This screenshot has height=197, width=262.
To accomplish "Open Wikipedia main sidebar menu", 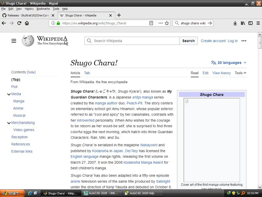I will [14, 41].
